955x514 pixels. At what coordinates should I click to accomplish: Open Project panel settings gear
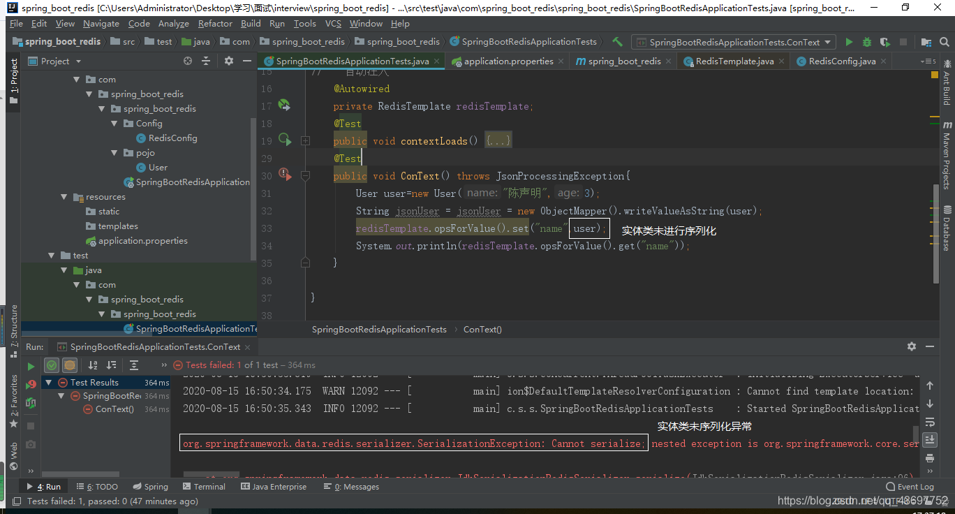[228, 61]
